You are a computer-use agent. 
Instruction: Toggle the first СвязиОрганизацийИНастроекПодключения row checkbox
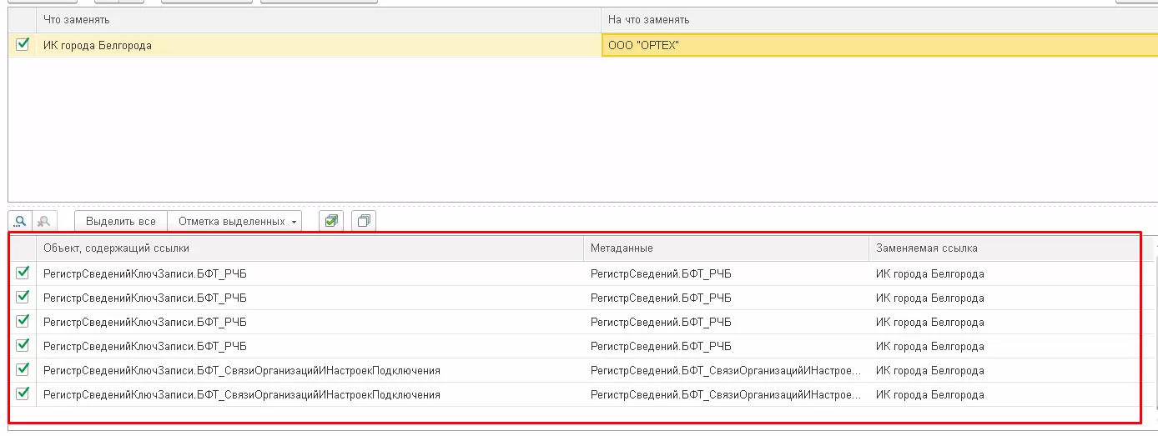click(x=23, y=370)
